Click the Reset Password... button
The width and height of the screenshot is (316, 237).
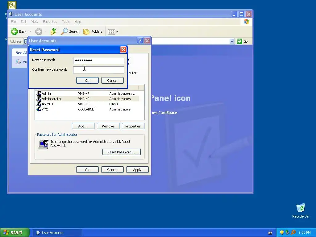(x=121, y=152)
